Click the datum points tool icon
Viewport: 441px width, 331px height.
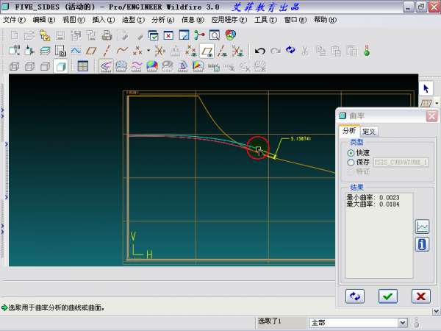coord(137,51)
